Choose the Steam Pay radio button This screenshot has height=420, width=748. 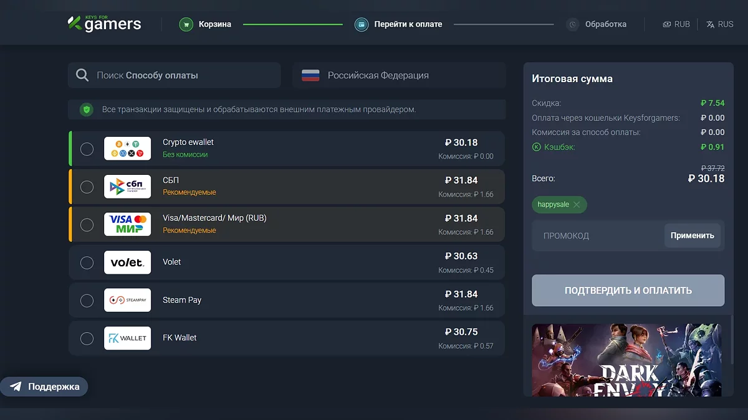point(87,301)
